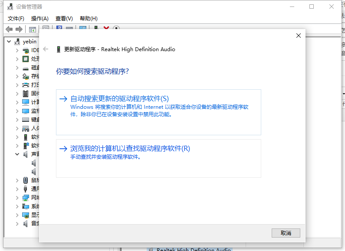Open the 文件(F) menu
The image size is (345, 251).
16,19
